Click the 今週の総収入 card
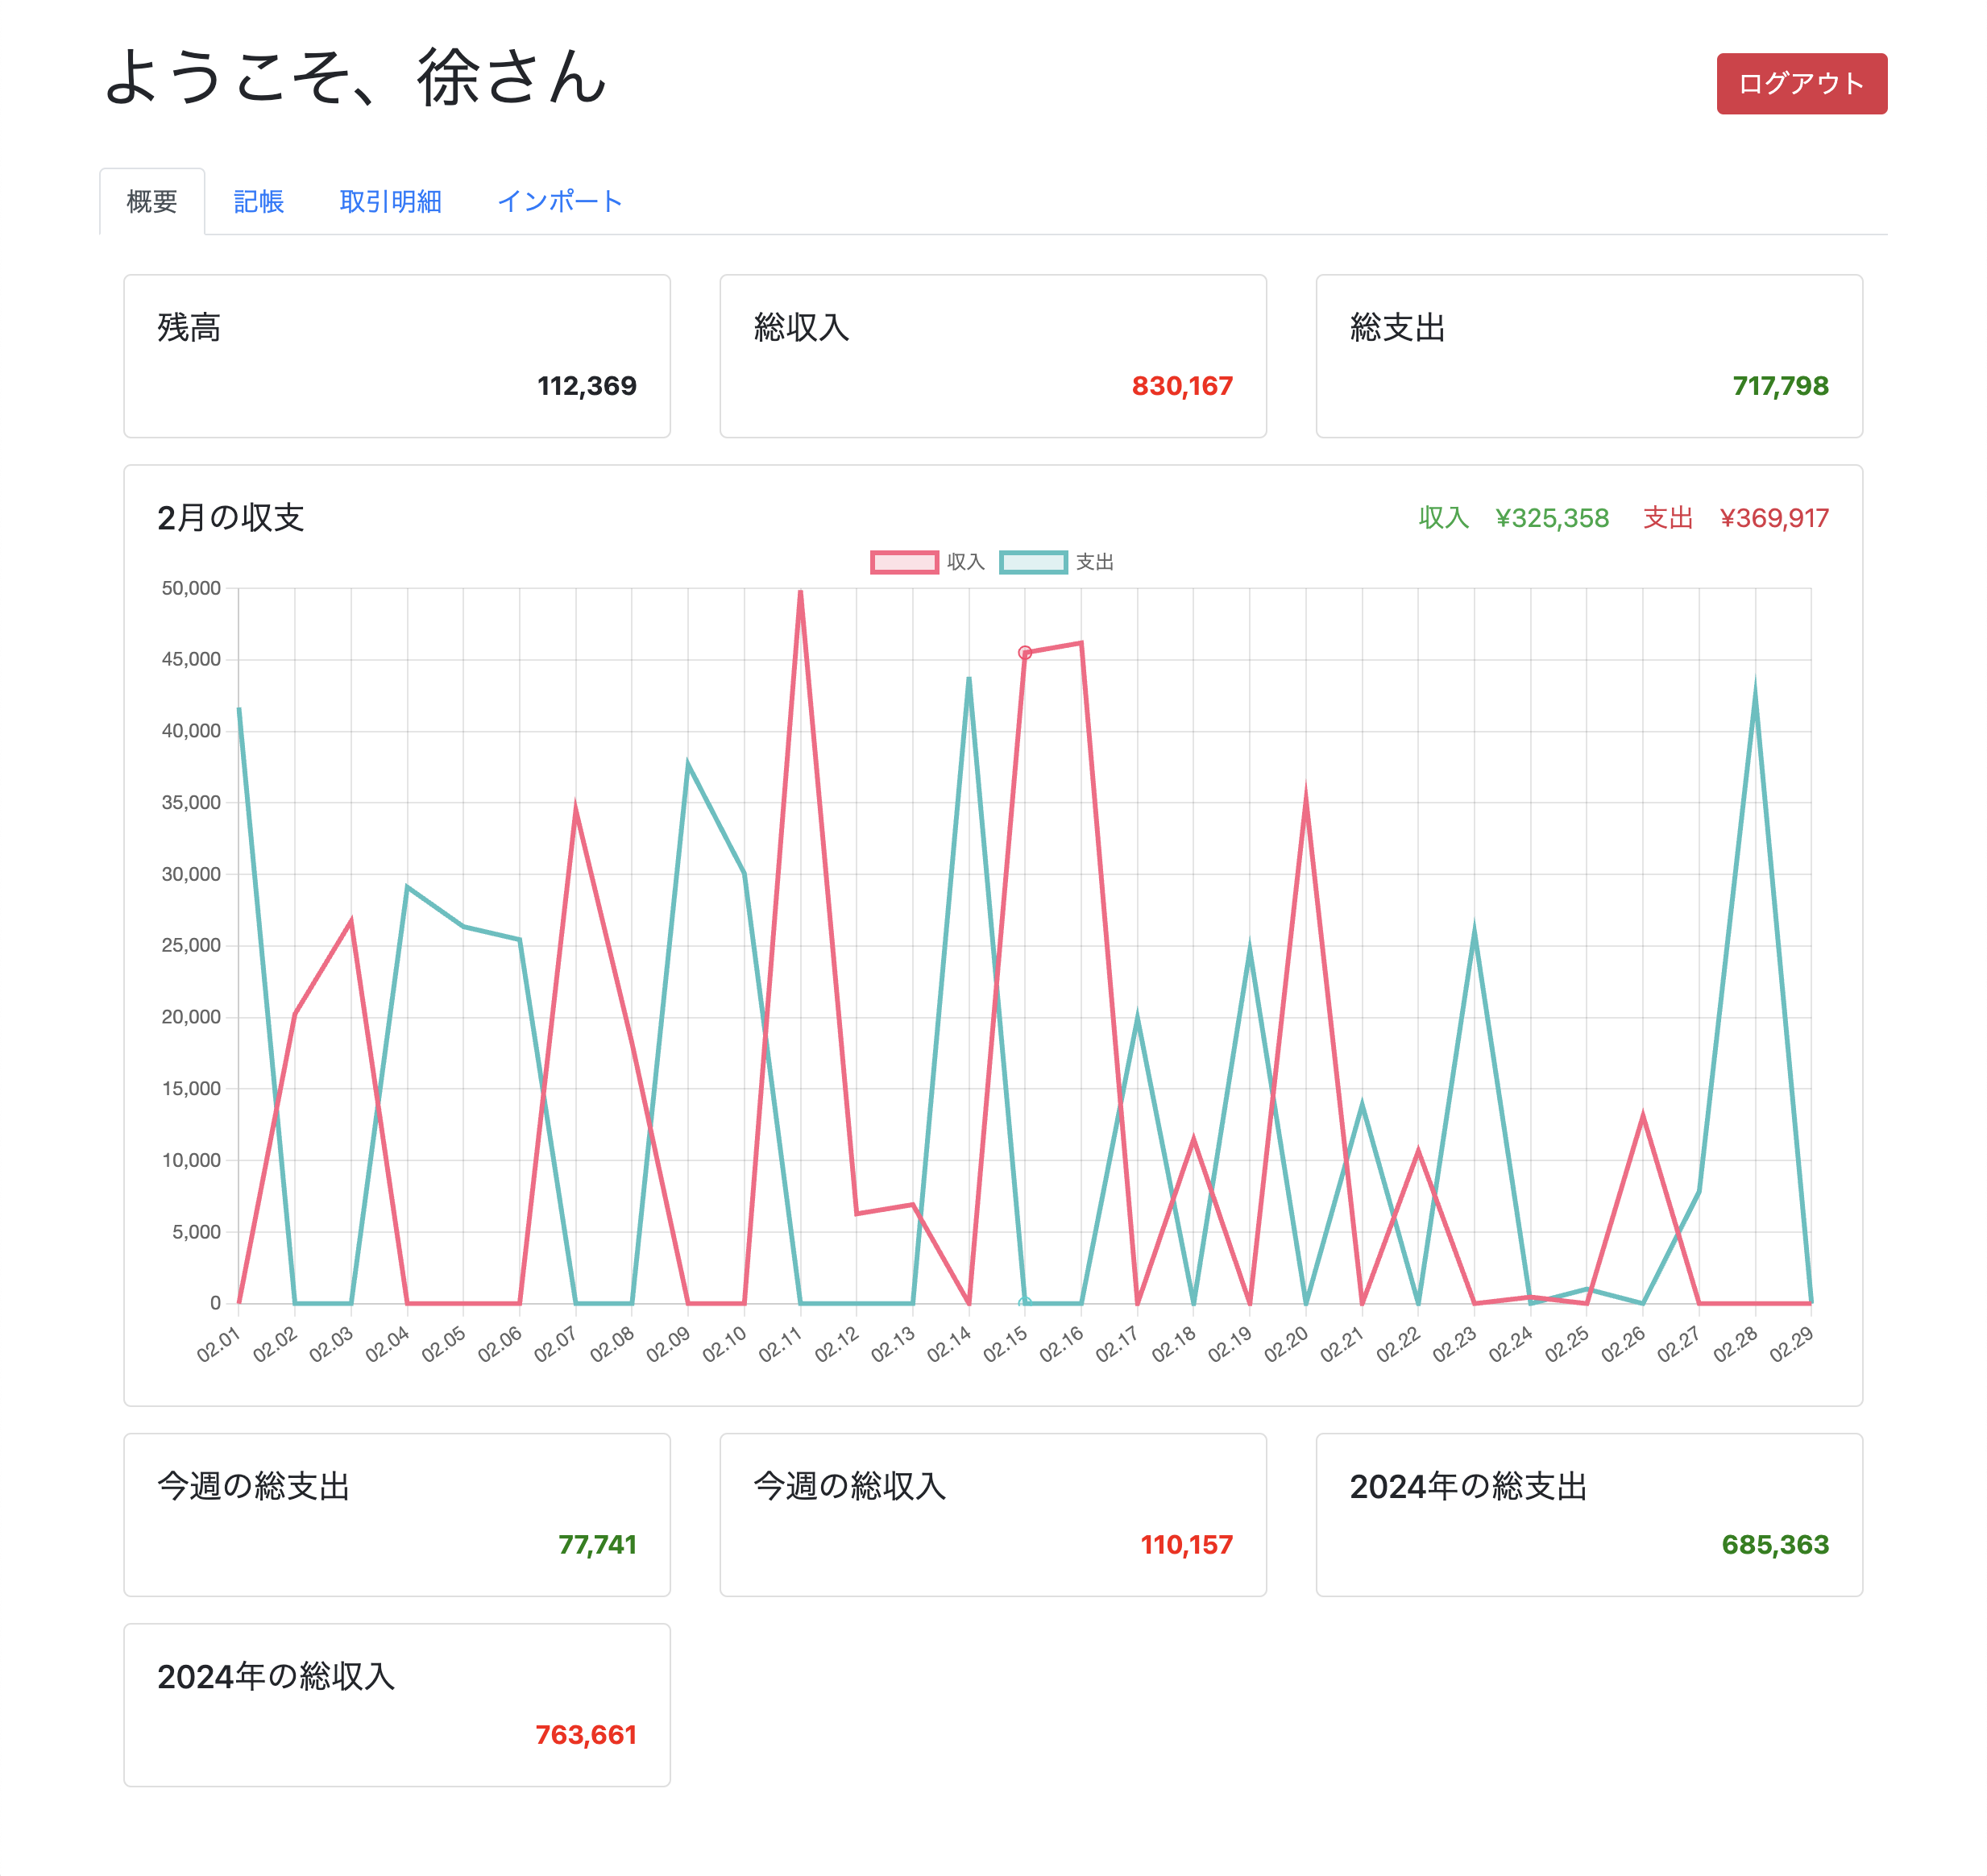This screenshot has width=1987, height=1876. 993,1514
